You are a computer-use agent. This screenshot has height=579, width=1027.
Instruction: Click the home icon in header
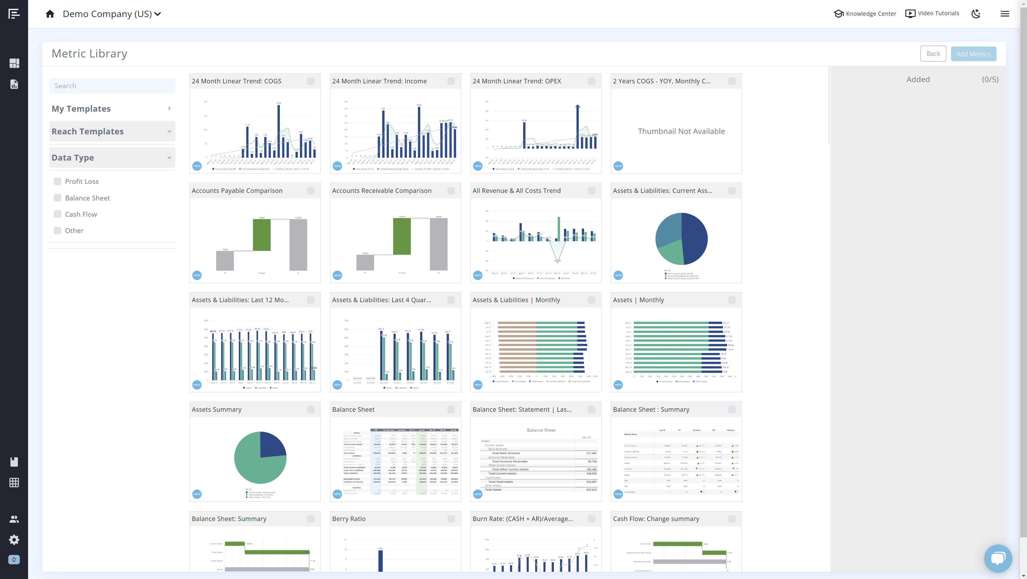(50, 13)
